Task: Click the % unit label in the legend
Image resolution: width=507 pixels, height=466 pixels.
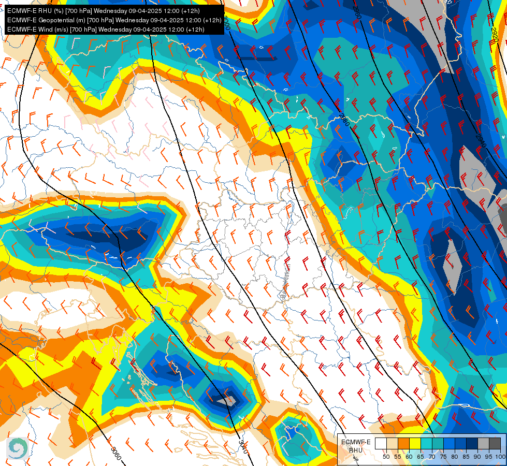Action: coord(356,458)
